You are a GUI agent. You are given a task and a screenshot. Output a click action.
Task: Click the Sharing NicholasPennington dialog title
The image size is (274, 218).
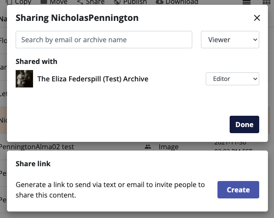click(x=77, y=18)
